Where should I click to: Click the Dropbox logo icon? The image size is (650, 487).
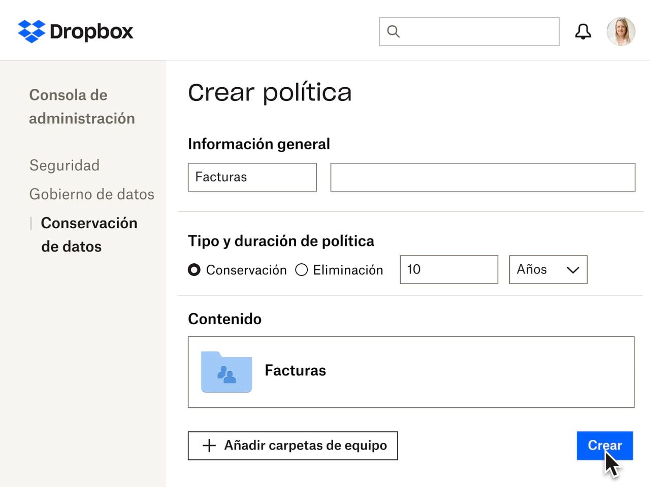point(31,31)
